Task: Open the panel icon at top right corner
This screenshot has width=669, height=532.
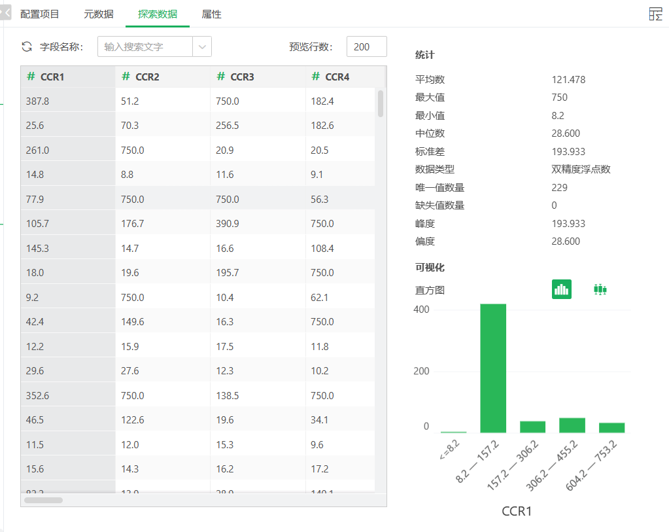Action: point(655,13)
